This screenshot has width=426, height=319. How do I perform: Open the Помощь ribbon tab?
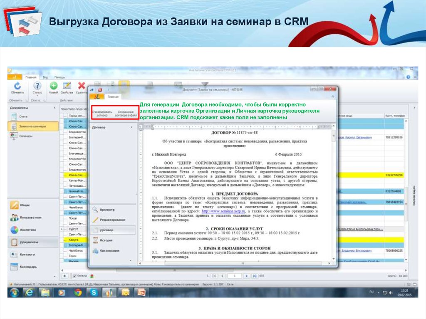(x=59, y=77)
